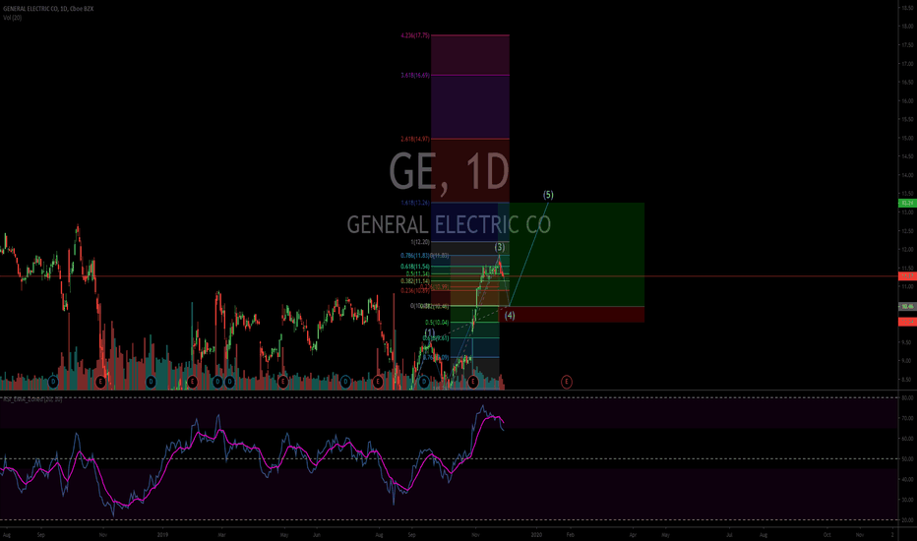Open the earnings marker near November 2019
The height and width of the screenshot is (541, 917).
coord(472,382)
